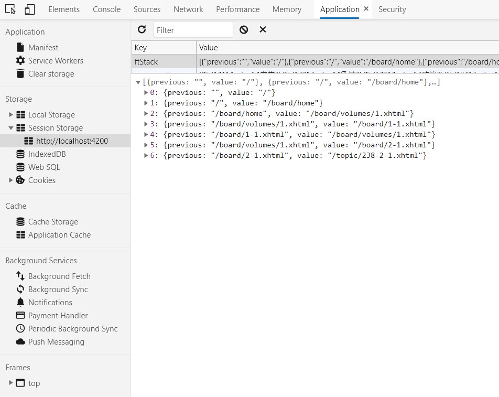Focus the Filter input field
The width and height of the screenshot is (499, 397).
tap(193, 30)
